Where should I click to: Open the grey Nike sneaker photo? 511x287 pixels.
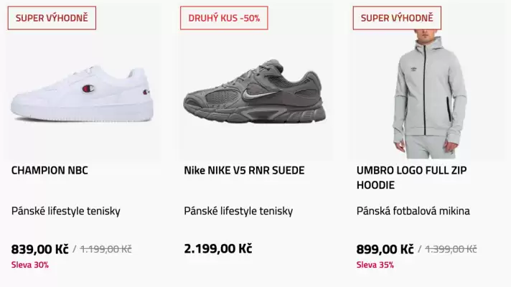point(255,93)
